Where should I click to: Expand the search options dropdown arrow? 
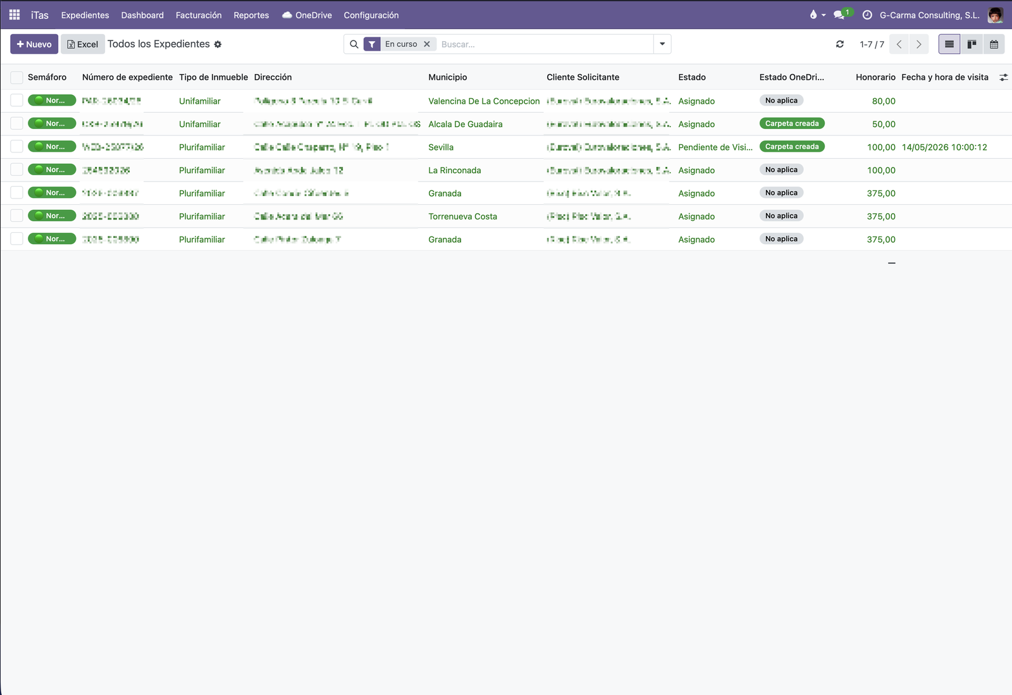(x=662, y=44)
